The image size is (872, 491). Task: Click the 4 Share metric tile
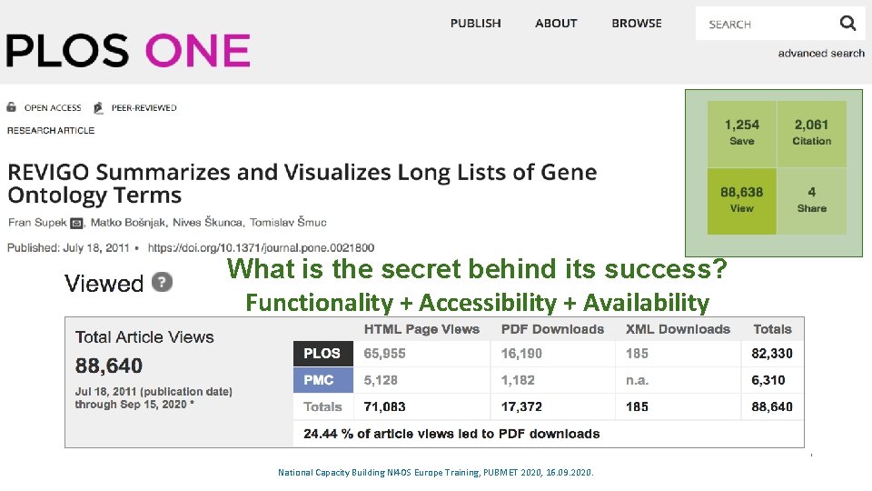click(812, 201)
